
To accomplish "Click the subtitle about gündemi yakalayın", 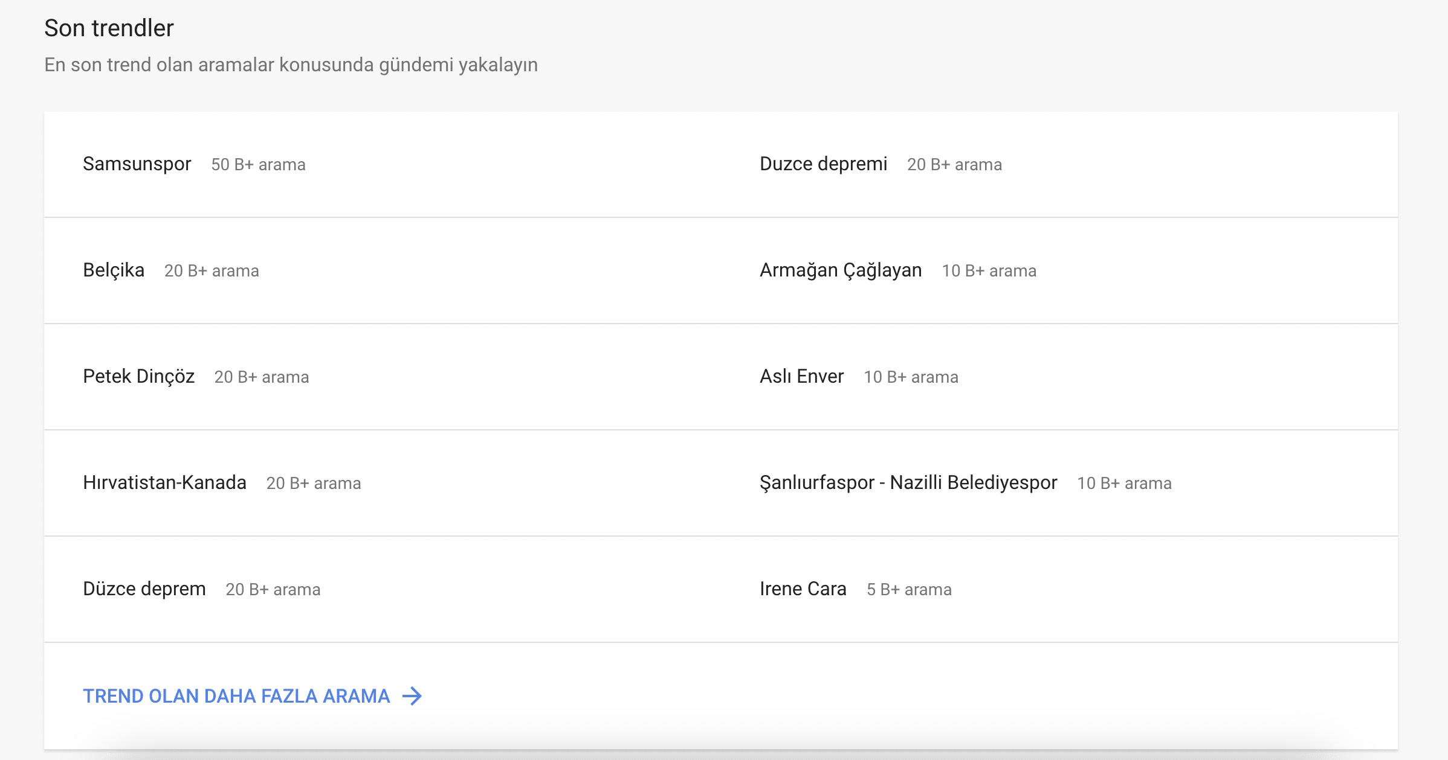I will (x=291, y=65).
